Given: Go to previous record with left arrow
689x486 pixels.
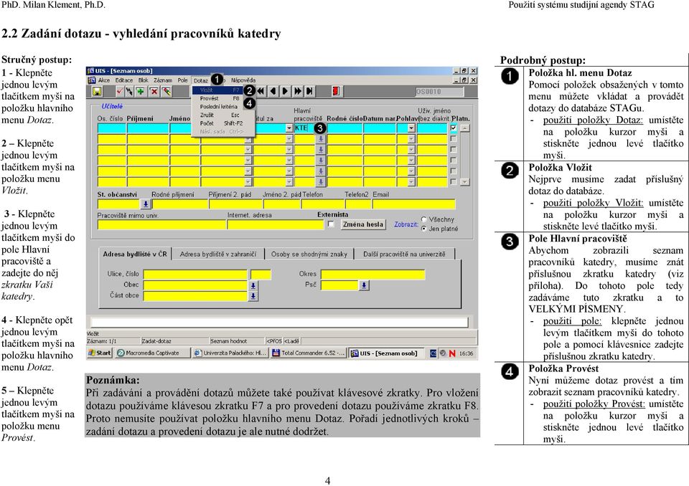Looking at the screenshot, I should coord(273,91).
